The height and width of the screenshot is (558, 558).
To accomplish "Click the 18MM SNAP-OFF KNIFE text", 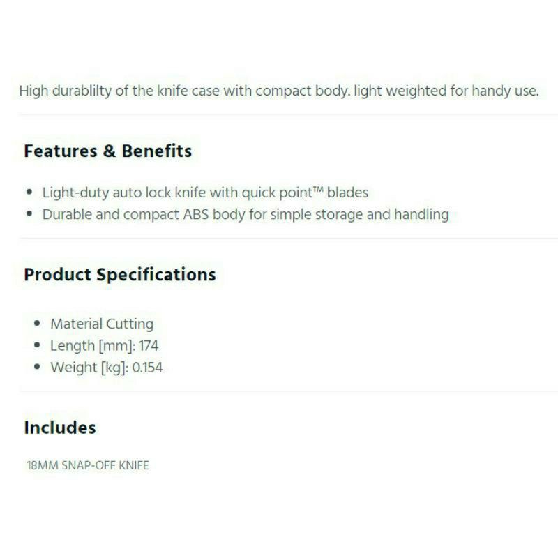I will click(87, 465).
